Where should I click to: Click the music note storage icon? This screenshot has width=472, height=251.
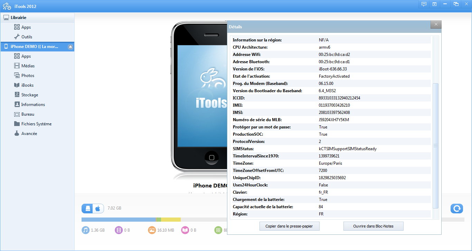coord(85,230)
